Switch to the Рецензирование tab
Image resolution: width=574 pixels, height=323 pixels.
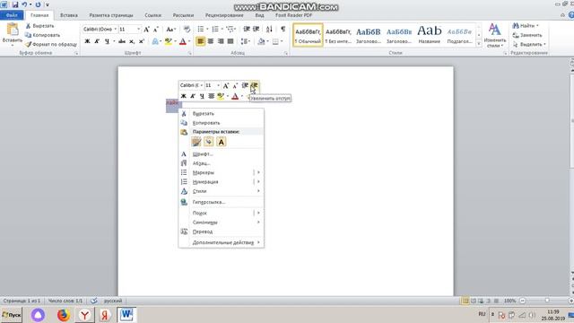[224, 15]
